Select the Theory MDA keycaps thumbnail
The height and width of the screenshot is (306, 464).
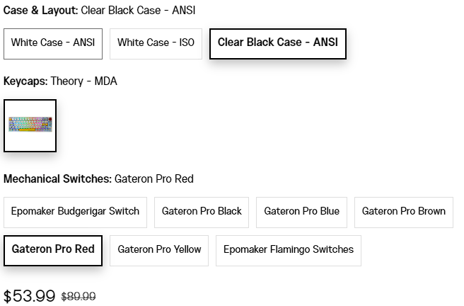[30, 125]
